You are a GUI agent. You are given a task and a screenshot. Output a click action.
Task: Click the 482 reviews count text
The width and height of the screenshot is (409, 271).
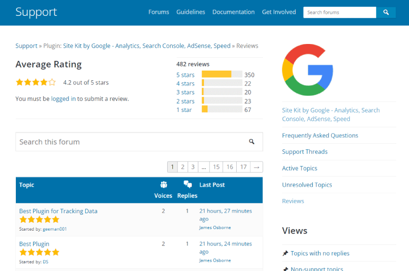[193, 64]
